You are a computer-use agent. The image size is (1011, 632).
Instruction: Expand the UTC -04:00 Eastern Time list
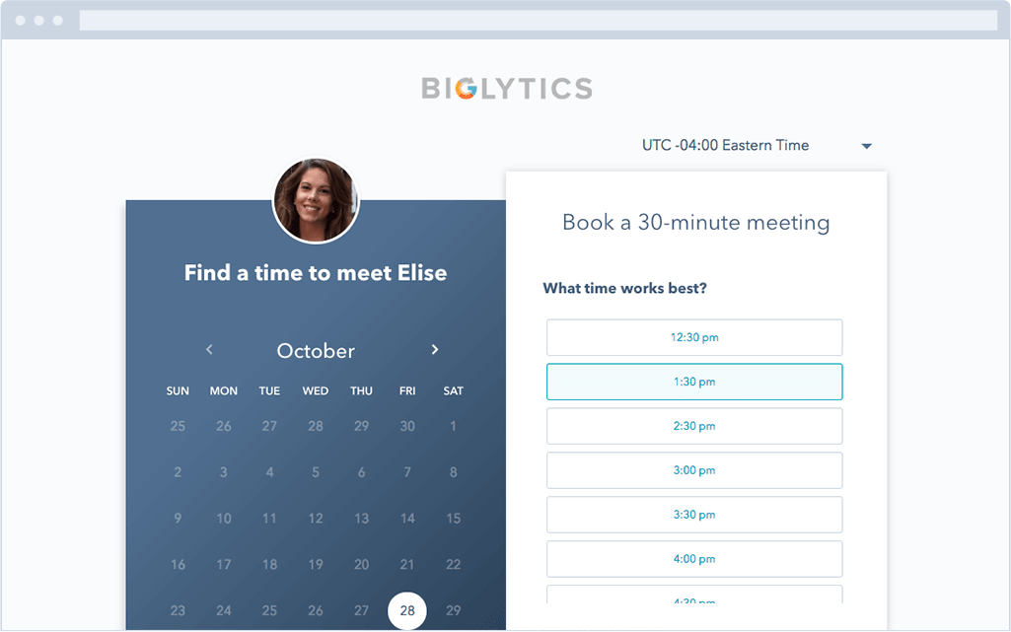click(x=726, y=144)
